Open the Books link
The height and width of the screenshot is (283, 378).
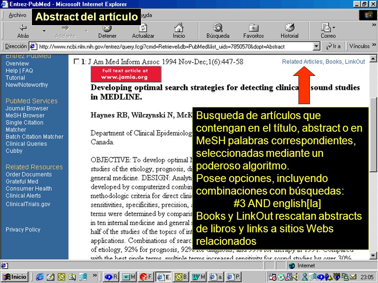(x=334, y=62)
